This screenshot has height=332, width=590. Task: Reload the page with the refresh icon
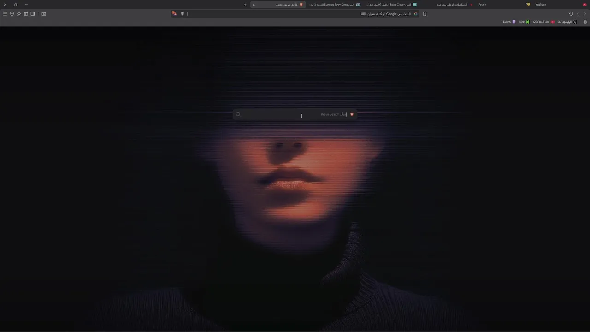[x=571, y=14]
